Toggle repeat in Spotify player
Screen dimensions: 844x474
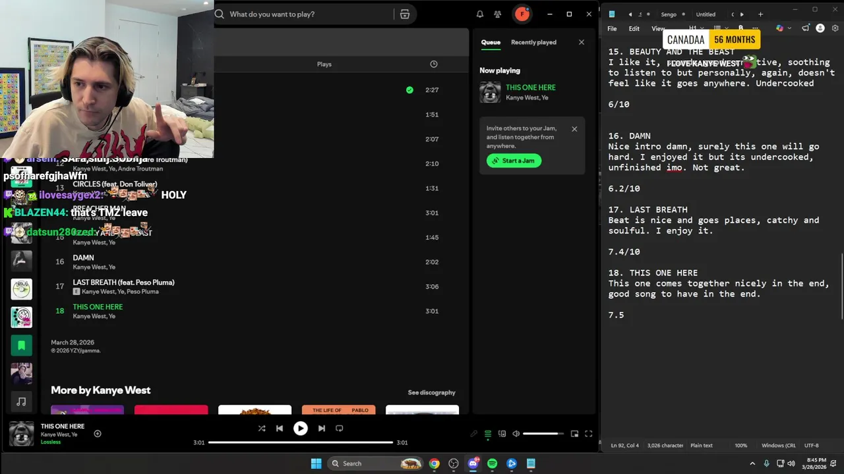pyautogui.click(x=340, y=428)
